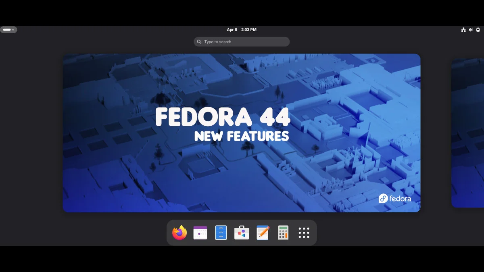The image size is (484, 272).
Task: Open the Files file manager
Action: tap(221, 233)
